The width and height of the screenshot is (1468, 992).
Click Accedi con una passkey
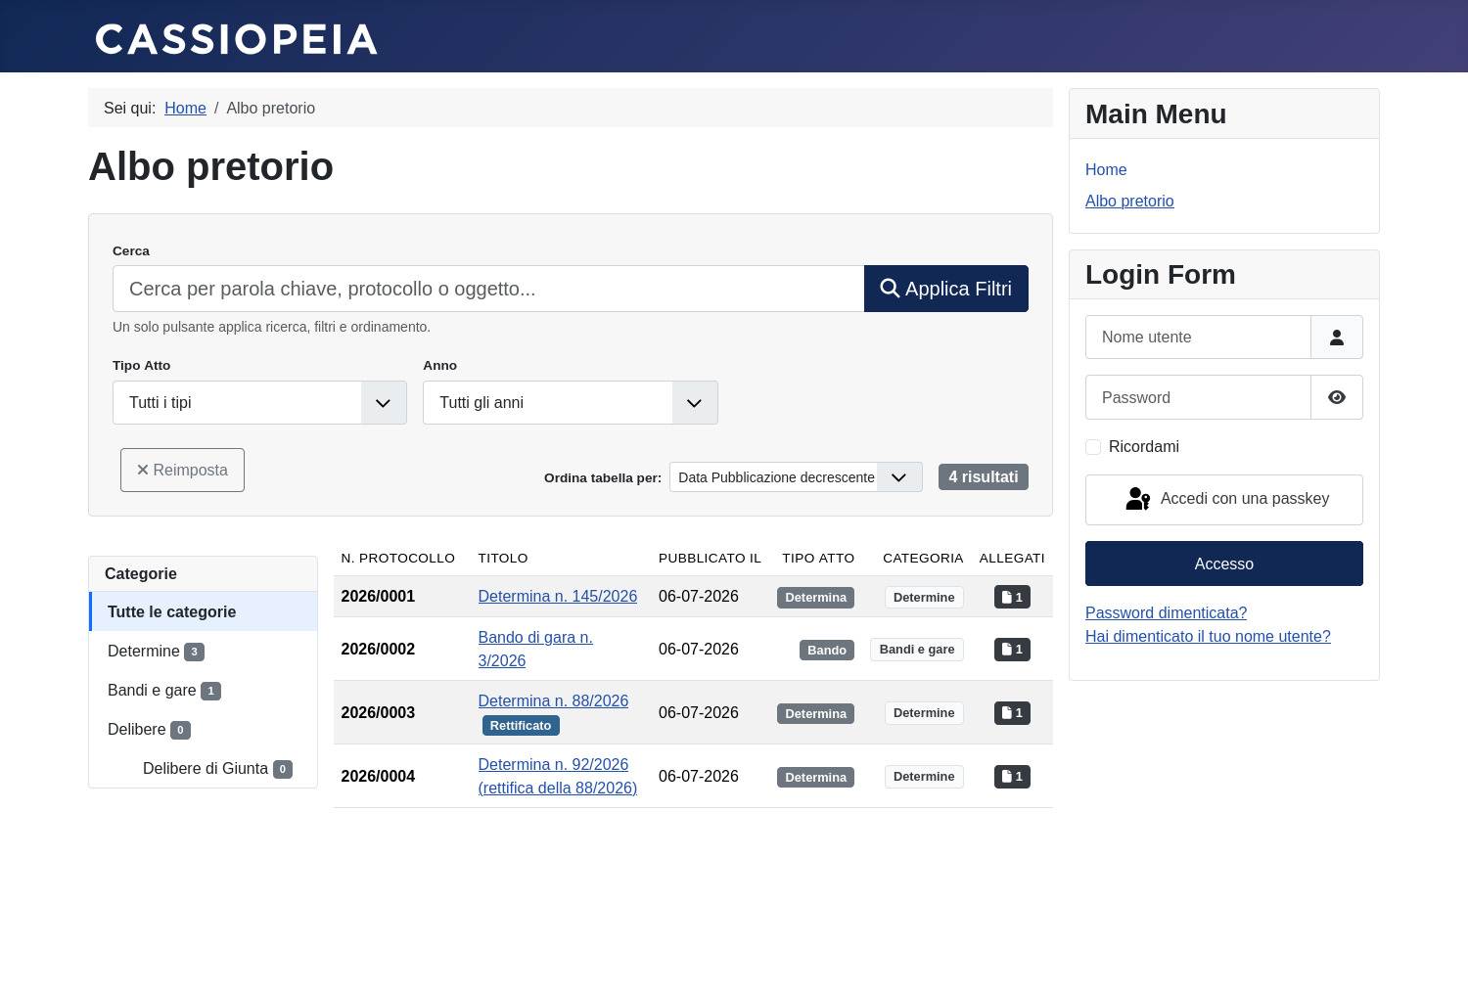[1223, 500]
